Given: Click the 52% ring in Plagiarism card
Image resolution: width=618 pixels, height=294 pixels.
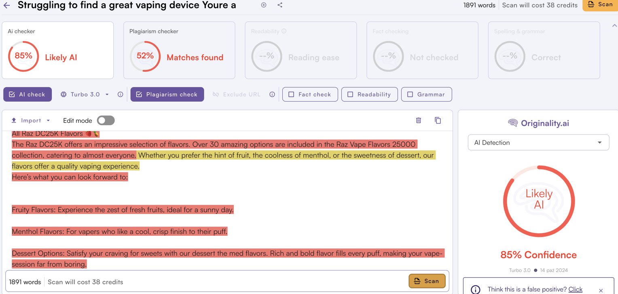Looking at the screenshot, I should (145, 56).
